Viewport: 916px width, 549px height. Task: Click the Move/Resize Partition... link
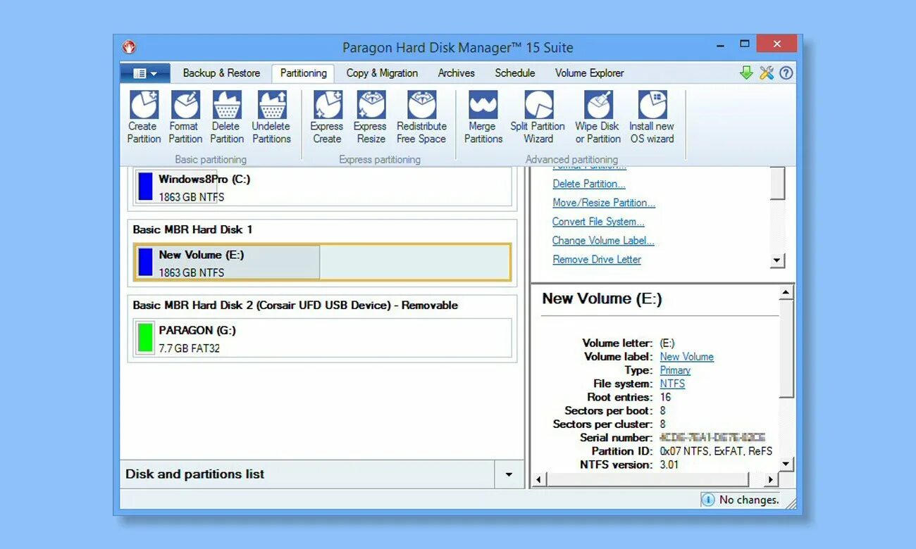pos(604,203)
